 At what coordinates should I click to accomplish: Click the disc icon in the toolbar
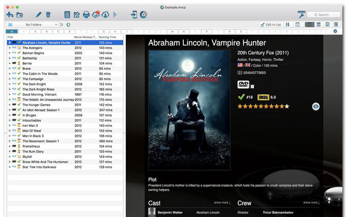[144, 15]
